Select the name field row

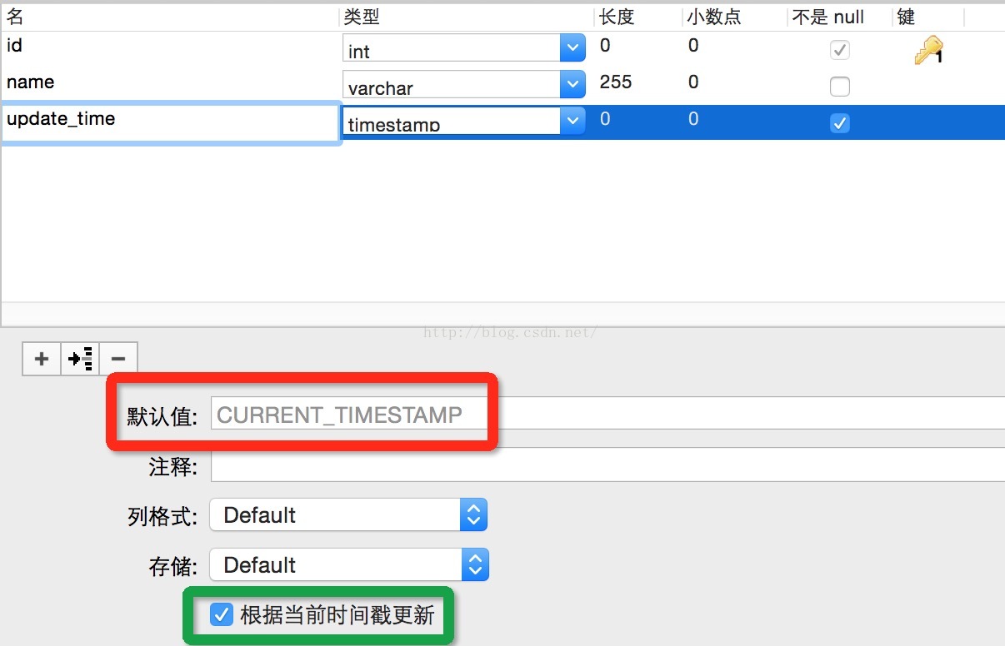[502, 85]
